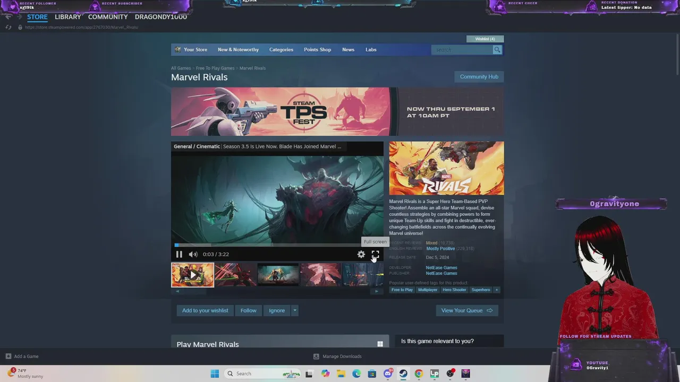This screenshot has width=680, height=382.
Task: Open Mixed recent reviews link
Action: click(431, 243)
